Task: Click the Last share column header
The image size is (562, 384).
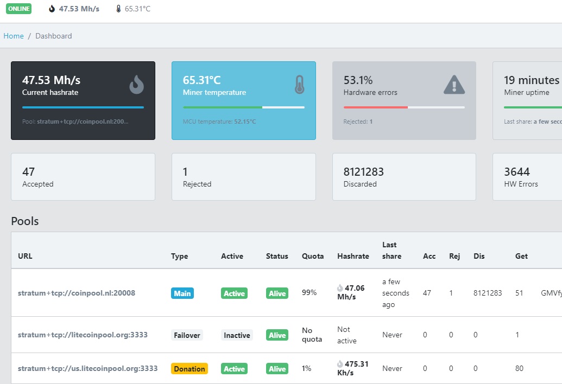Action: click(391, 250)
